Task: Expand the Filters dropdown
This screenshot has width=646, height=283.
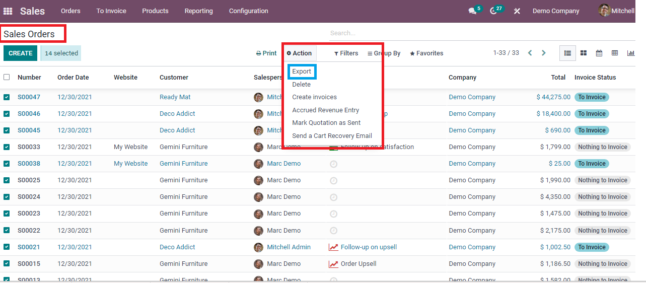Action: pos(346,53)
